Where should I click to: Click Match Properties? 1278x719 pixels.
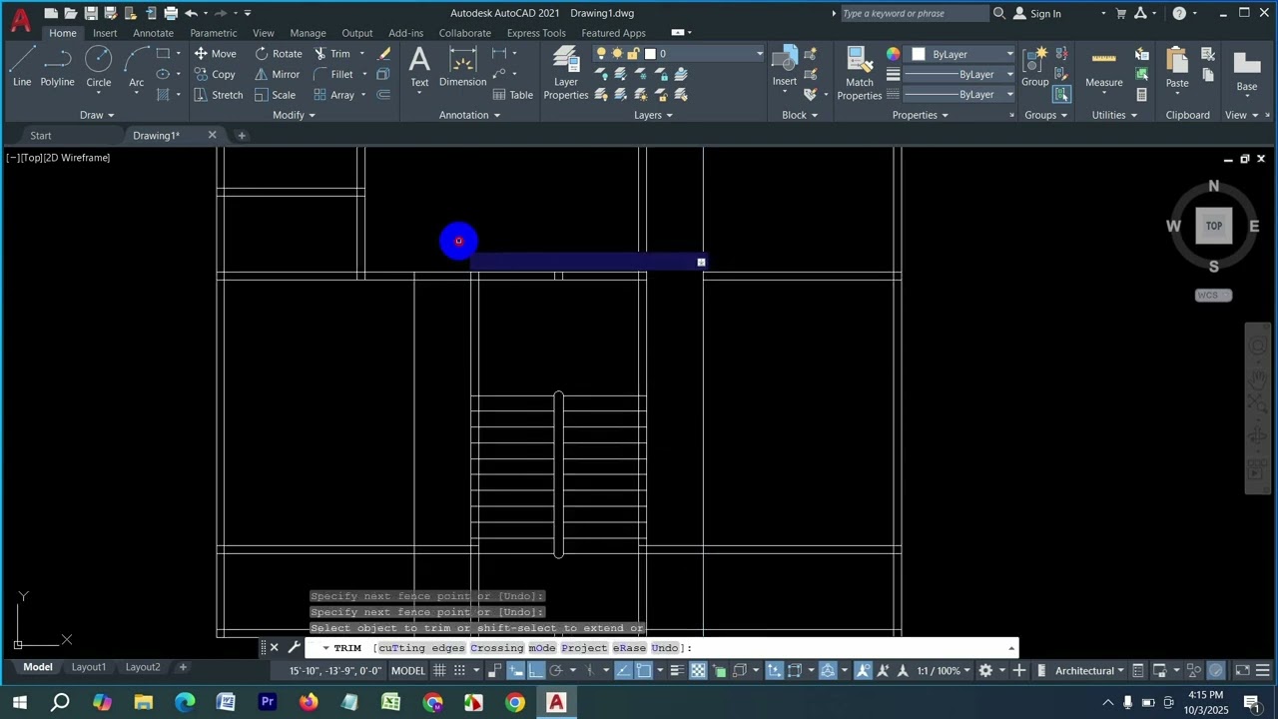[x=859, y=73]
